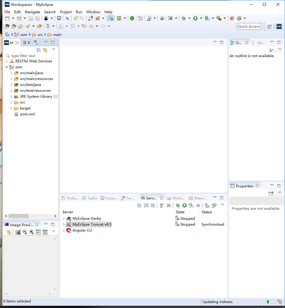285x308 pixels.
Task: Expand the RESTful Web Services node
Action: 7,61
